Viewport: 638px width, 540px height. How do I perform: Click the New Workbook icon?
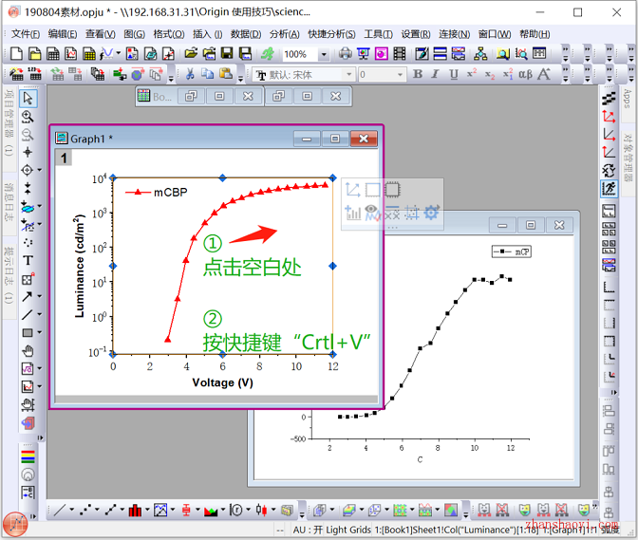pyautogui.click(x=52, y=54)
